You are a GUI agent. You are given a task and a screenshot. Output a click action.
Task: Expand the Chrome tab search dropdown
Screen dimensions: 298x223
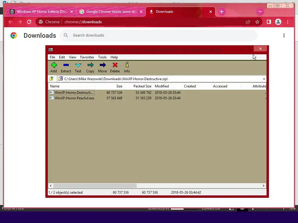pyautogui.click(x=260, y=12)
